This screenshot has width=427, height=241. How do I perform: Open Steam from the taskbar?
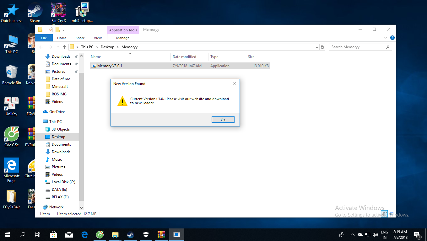(130, 234)
